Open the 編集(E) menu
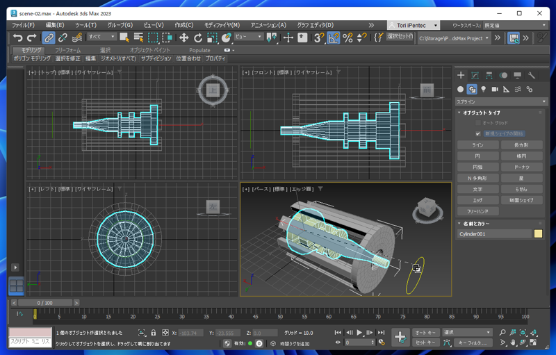Viewport: 556px width, 355px height. tap(55, 25)
